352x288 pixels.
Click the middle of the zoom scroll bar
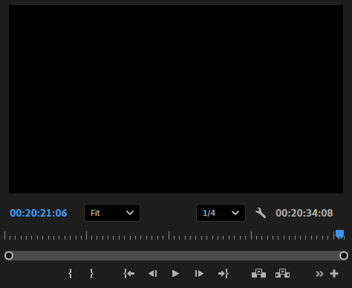coord(176,255)
